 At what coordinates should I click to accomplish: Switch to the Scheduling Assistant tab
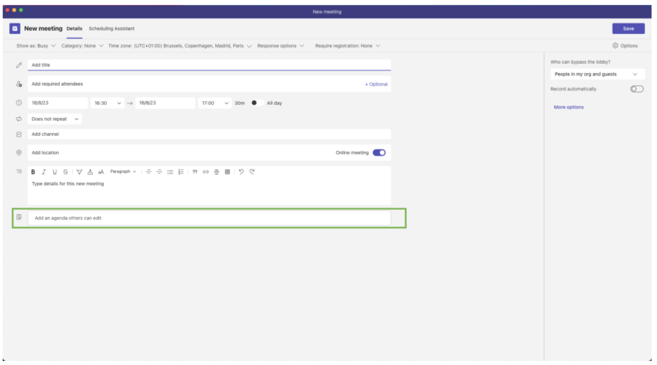click(111, 29)
